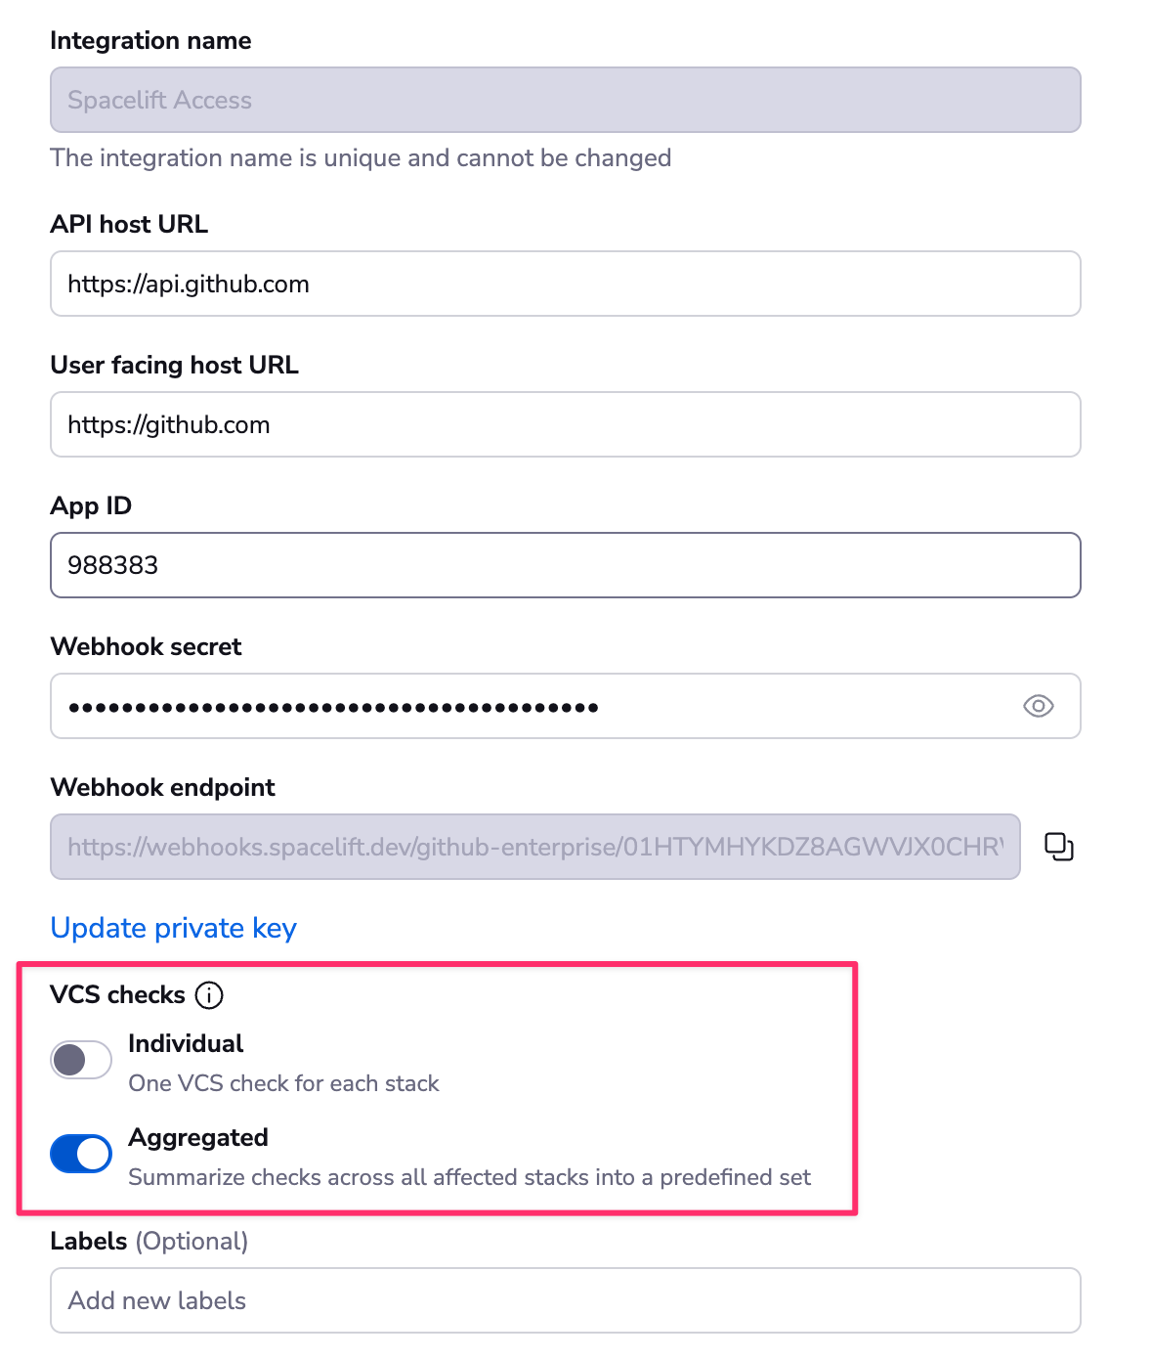Open the Update private key link
This screenshot has width=1151, height=1359.
pyautogui.click(x=173, y=928)
